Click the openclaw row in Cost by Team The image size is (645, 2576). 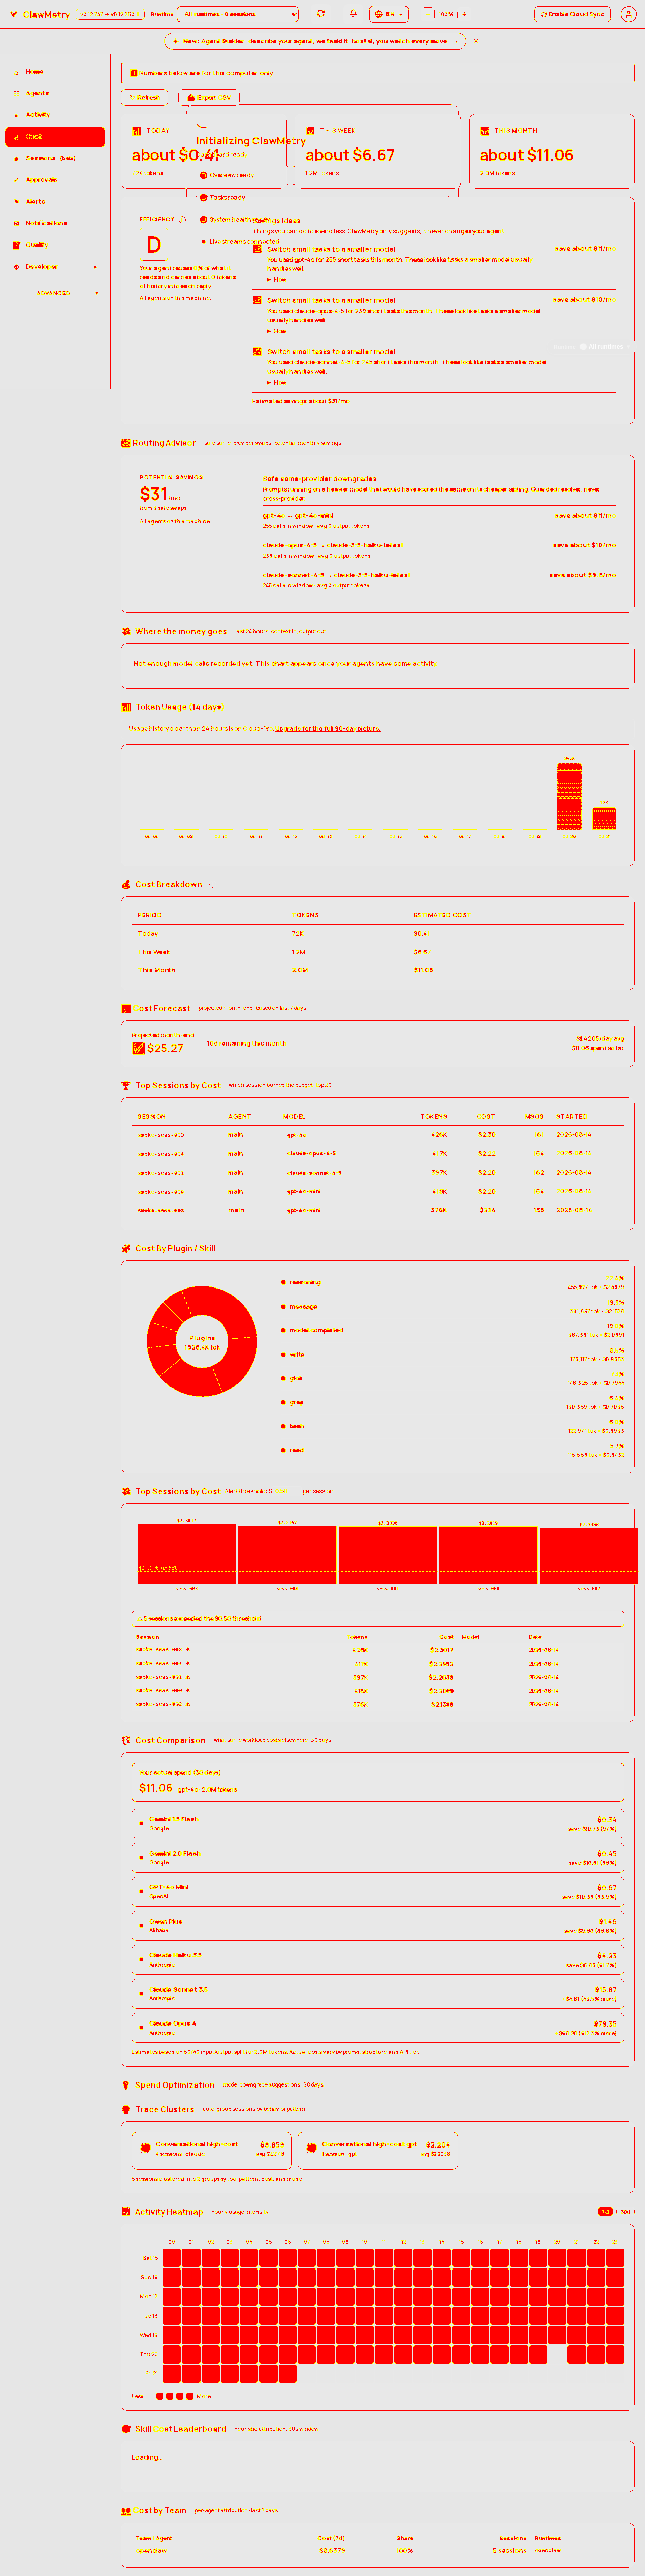[378, 2550]
